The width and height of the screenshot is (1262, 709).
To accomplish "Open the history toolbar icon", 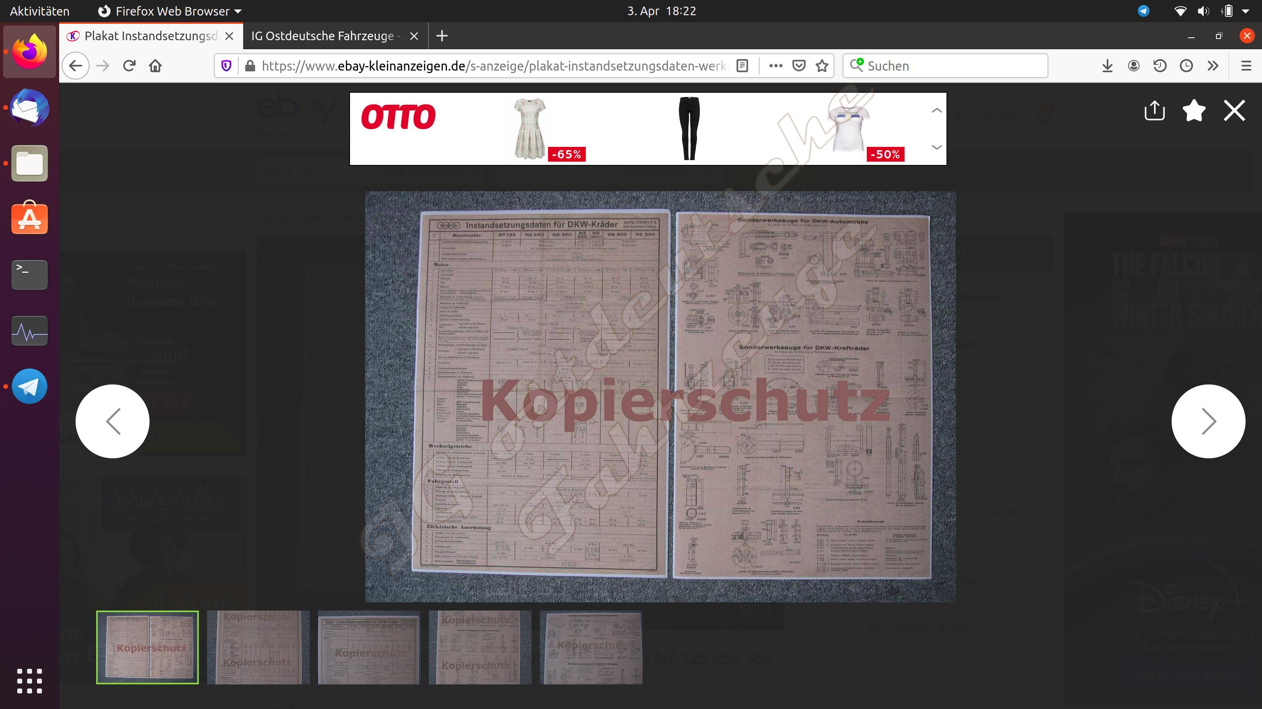I will [1160, 66].
